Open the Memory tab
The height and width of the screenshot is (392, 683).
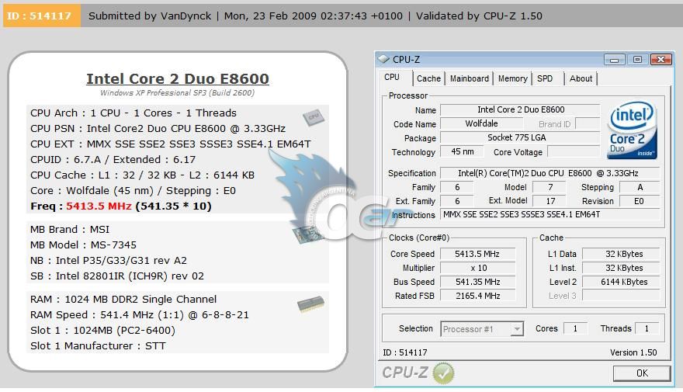[513, 79]
